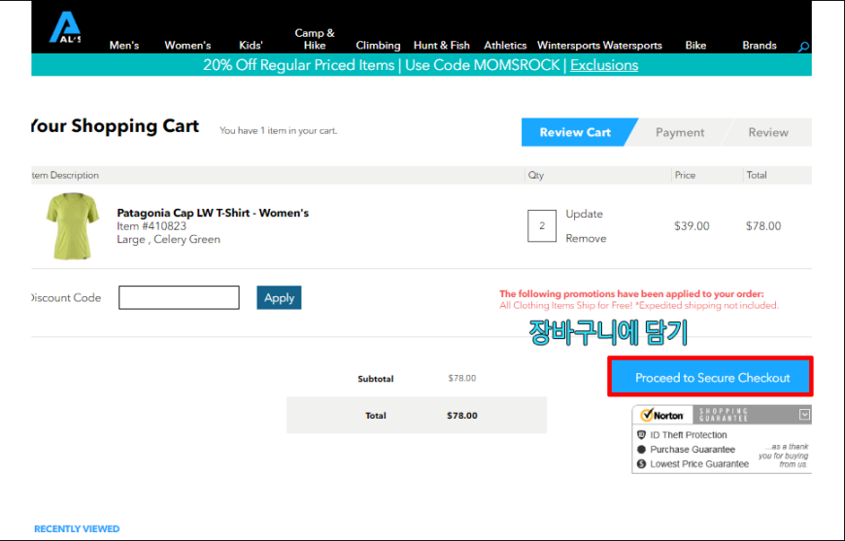Open the Climbing menu
Screen dimensions: 845x541
[x=378, y=46]
